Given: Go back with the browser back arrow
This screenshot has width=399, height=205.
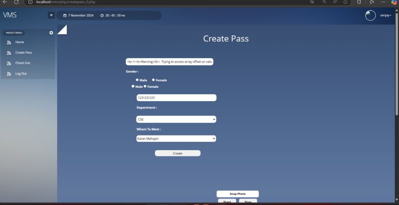Looking at the screenshot, I should [x=5, y=2].
